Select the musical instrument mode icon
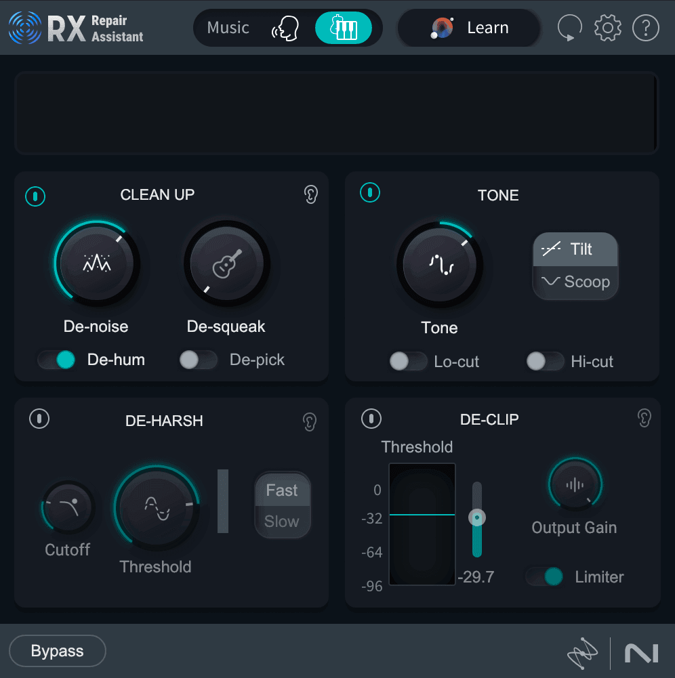The image size is (675, 678). click(x=344, y=28)
